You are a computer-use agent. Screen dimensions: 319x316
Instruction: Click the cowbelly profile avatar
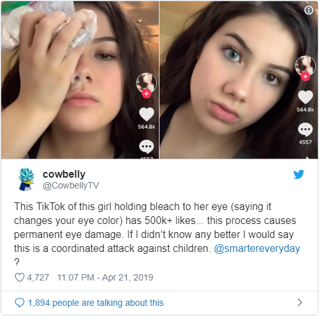tap(26, 180)
